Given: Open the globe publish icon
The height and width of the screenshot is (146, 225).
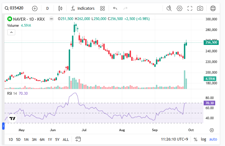Looking at the screenshot, I should coord(213,8).
